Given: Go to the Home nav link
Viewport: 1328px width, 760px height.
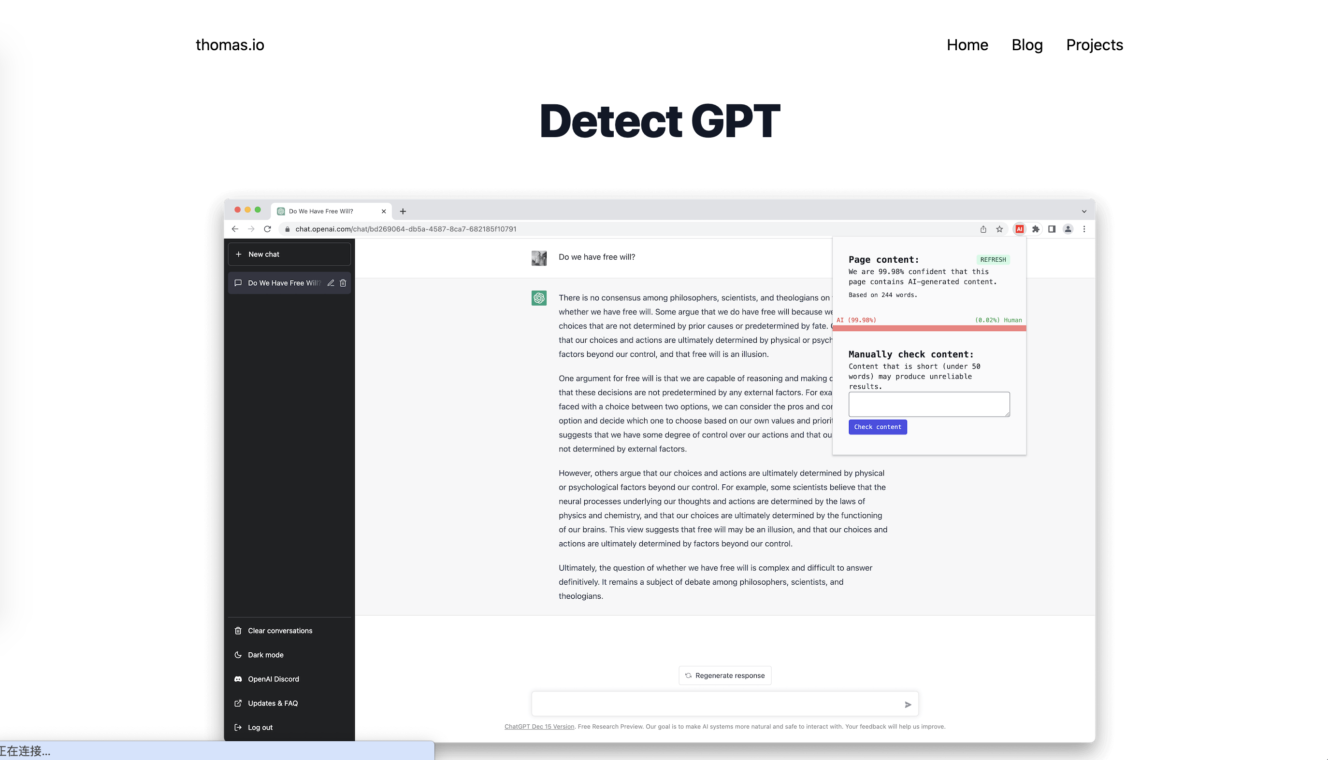Looking at the screenshot, I should pos(967,45).
